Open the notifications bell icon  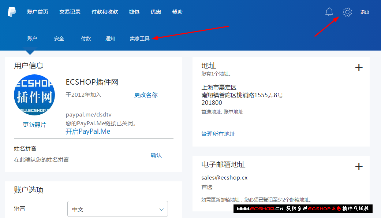[x=329, y=12]
